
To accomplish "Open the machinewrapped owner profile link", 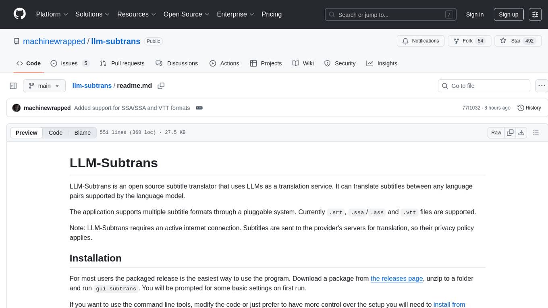I will pos(54,41).
